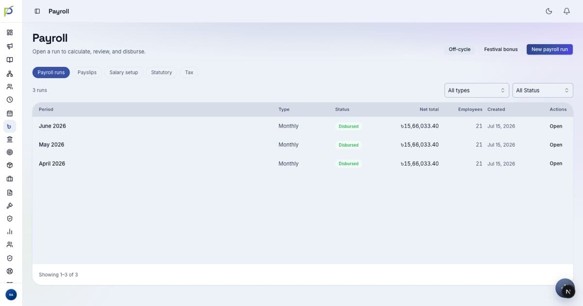Switch to the Tax tab
The width and height of the screenshot is (583, 306).
tap(189, 72)
